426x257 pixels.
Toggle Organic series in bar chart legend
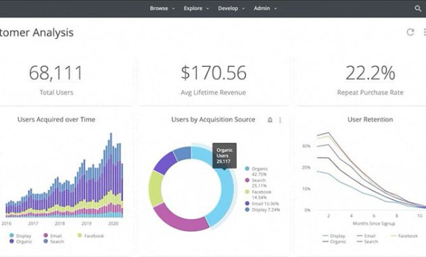point(21,241)
